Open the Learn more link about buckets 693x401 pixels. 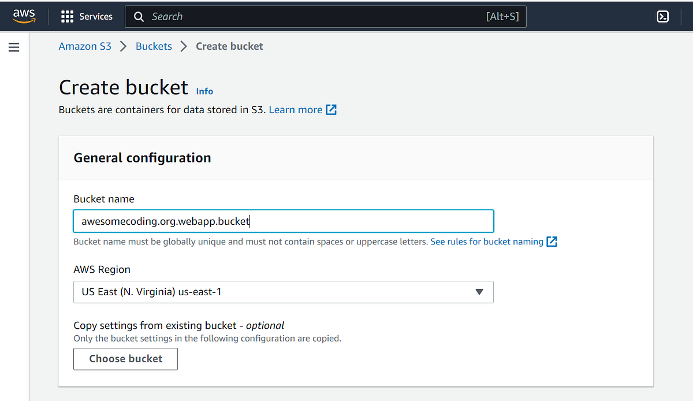point(295,109)
